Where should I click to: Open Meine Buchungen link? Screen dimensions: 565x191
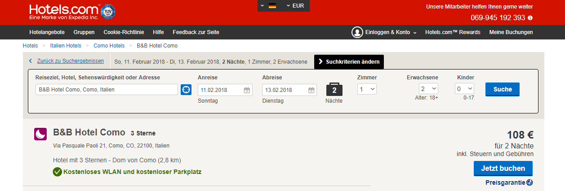[x=511, y=32]
